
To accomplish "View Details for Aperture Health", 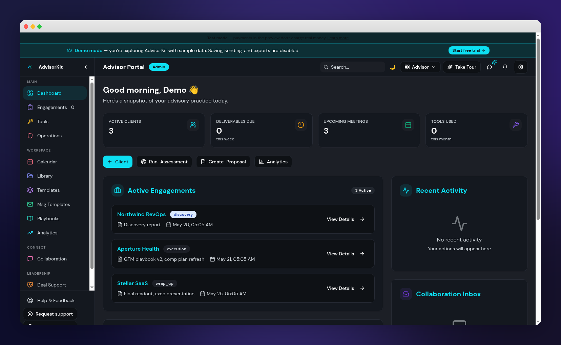I will (x=346, y=254).
